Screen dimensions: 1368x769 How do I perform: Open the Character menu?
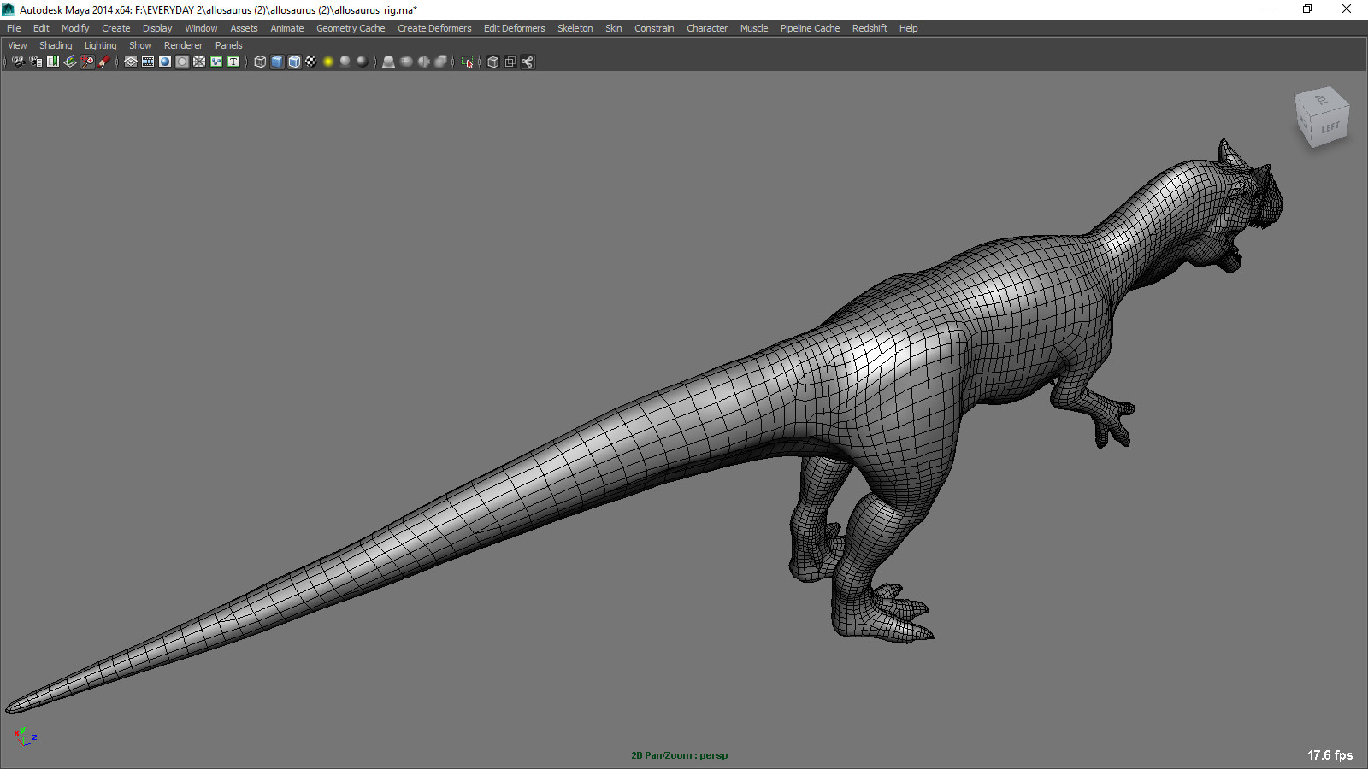[x=707, y=28]
